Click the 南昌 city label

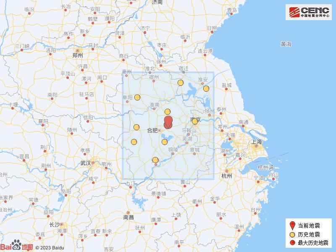tap(128, 217)
